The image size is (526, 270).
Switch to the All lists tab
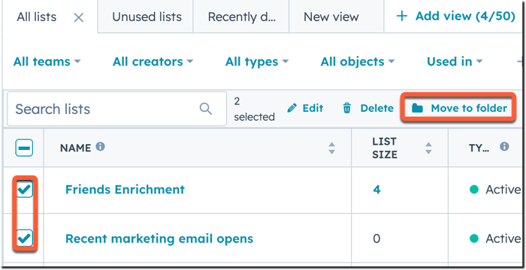coord(37,16)
